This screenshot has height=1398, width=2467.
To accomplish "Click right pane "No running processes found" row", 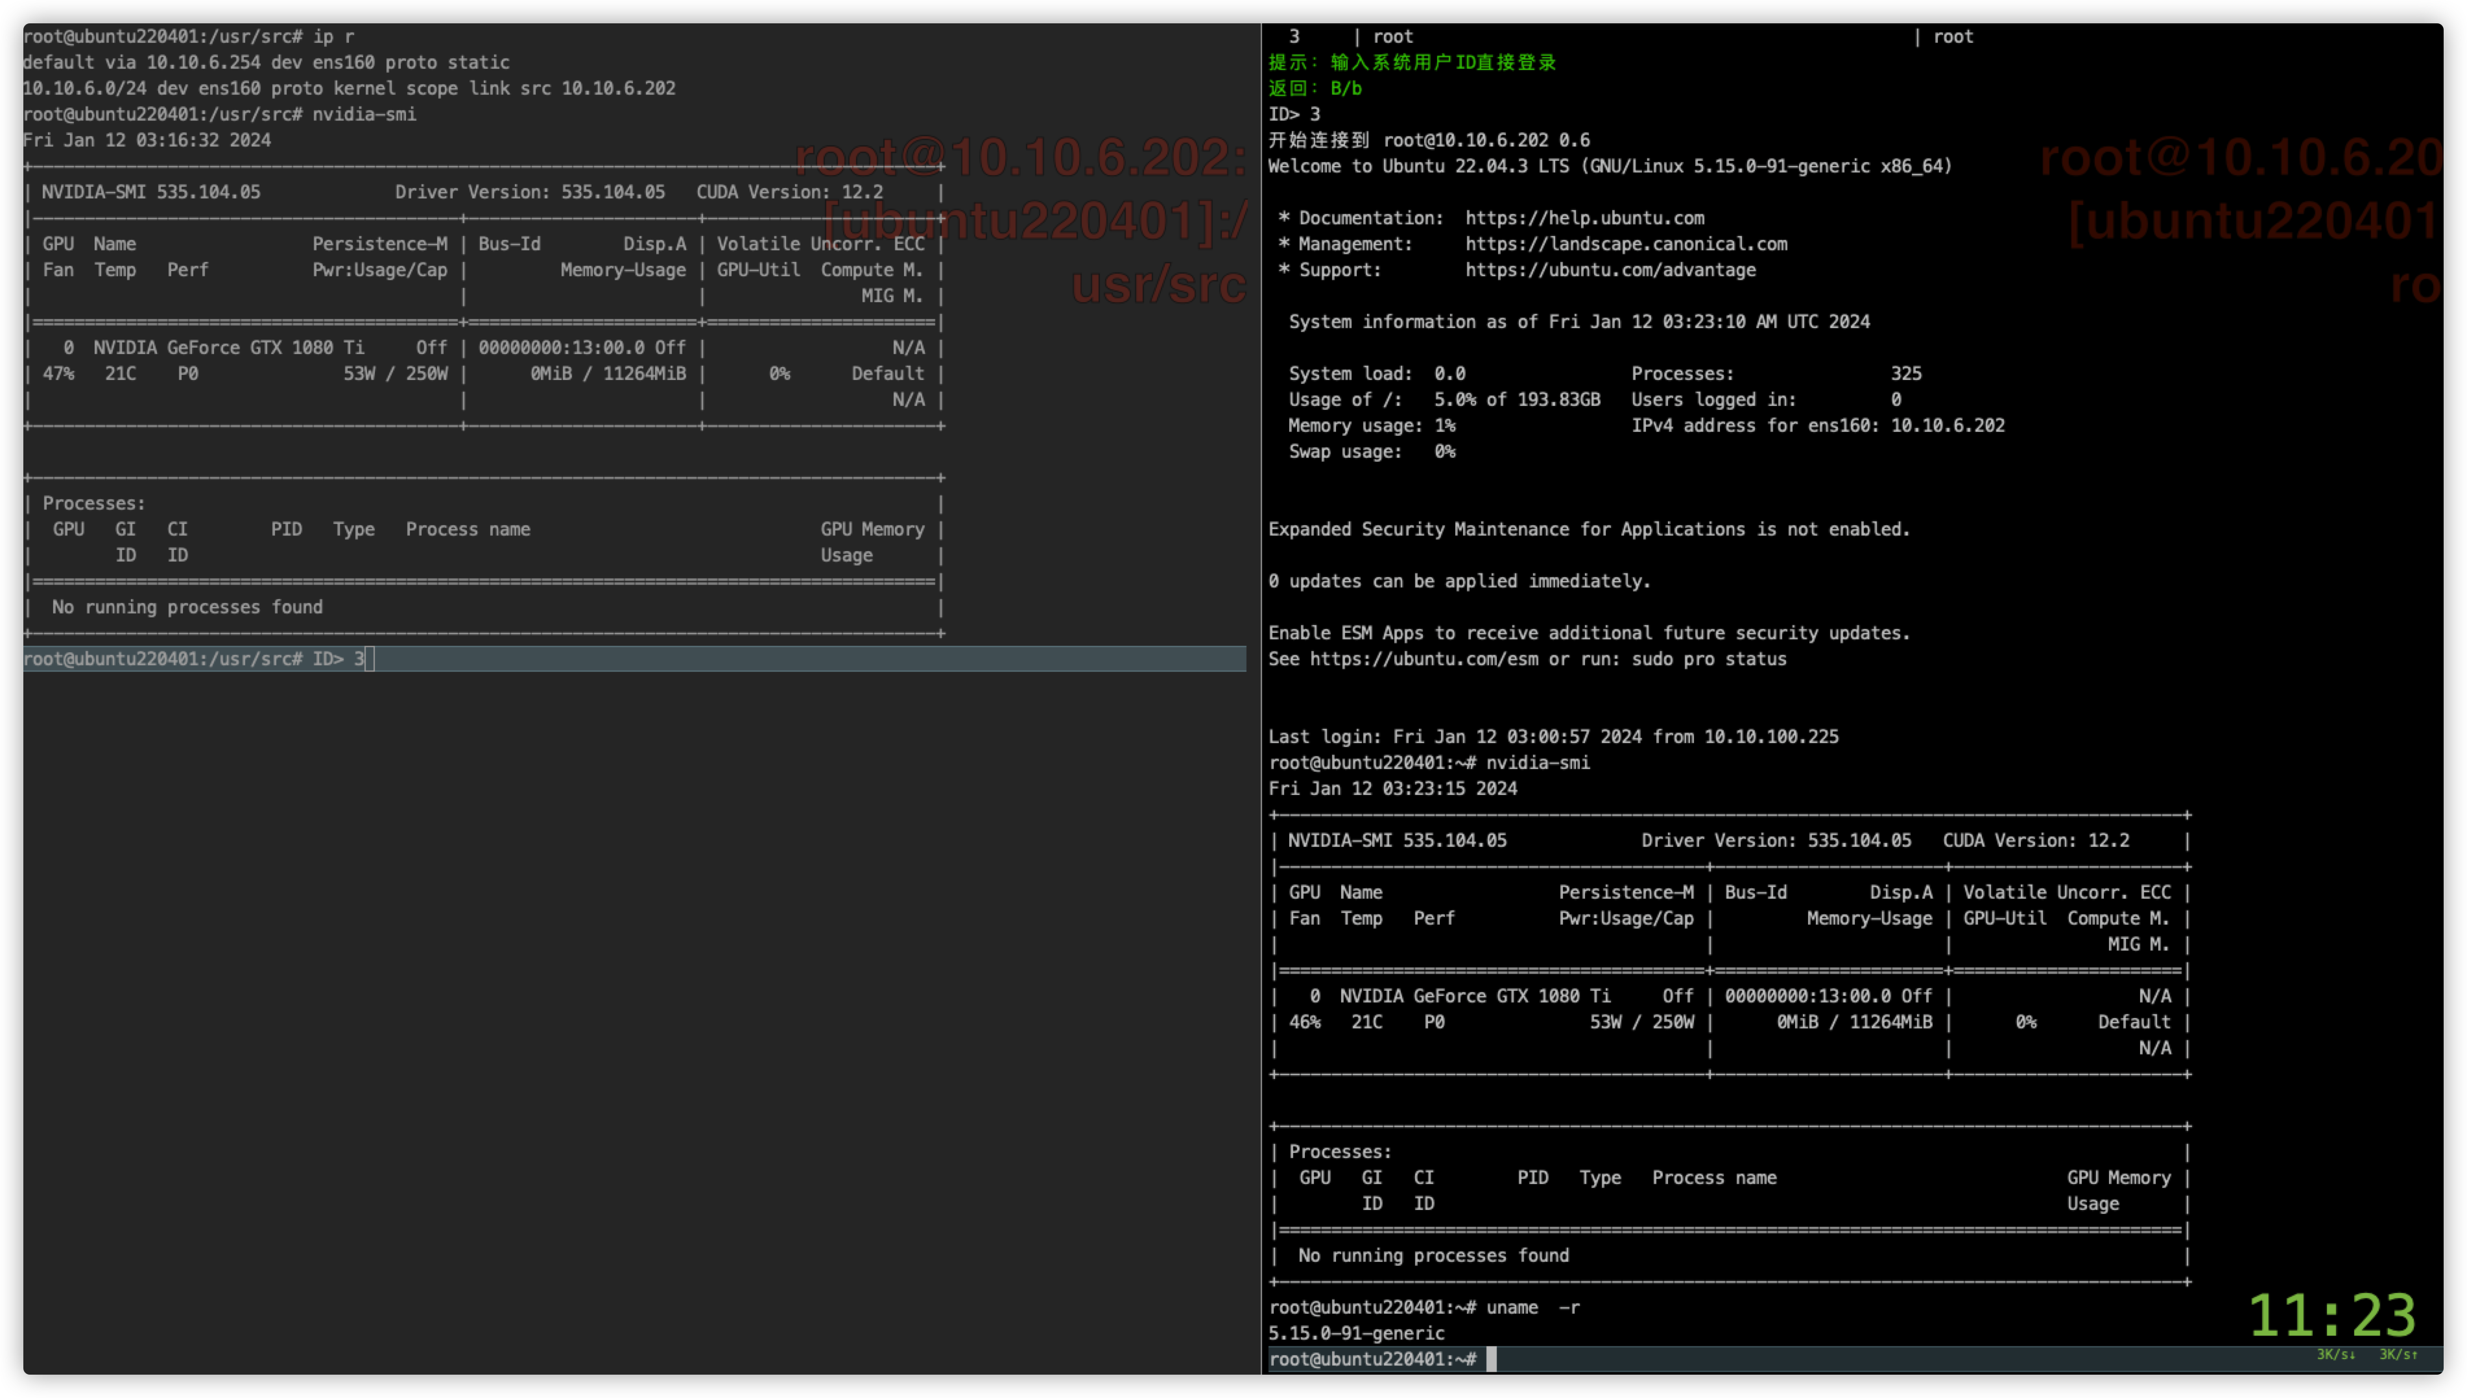I will click(1433, 1255).
